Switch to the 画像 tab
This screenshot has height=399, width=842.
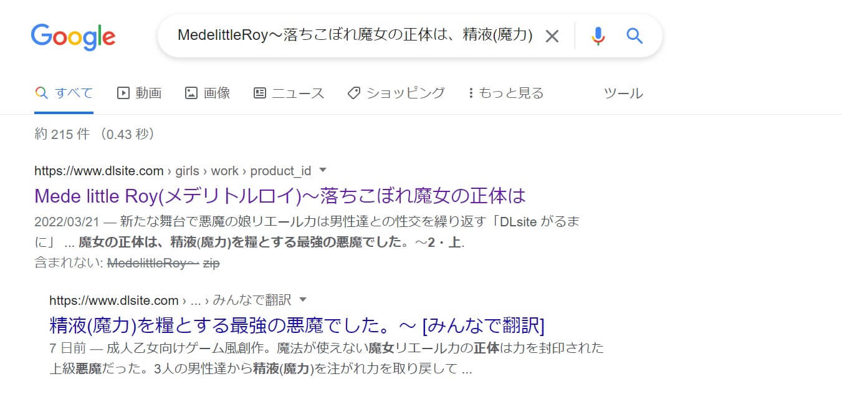click(x=208, y=94)
